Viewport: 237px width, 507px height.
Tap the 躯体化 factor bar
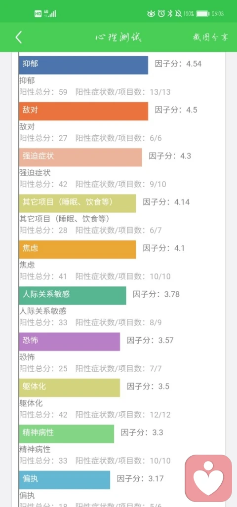click(x=69, y=388)
